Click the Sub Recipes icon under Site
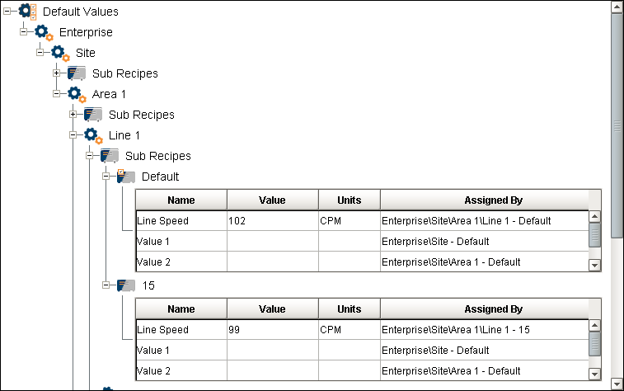 click(x=77, y=73)
